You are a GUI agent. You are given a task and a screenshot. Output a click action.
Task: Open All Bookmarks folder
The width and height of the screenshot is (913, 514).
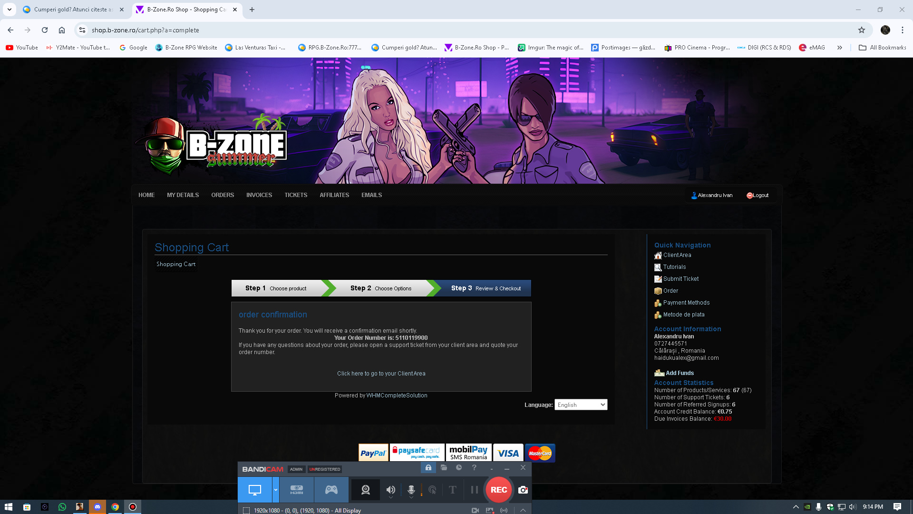883,48
